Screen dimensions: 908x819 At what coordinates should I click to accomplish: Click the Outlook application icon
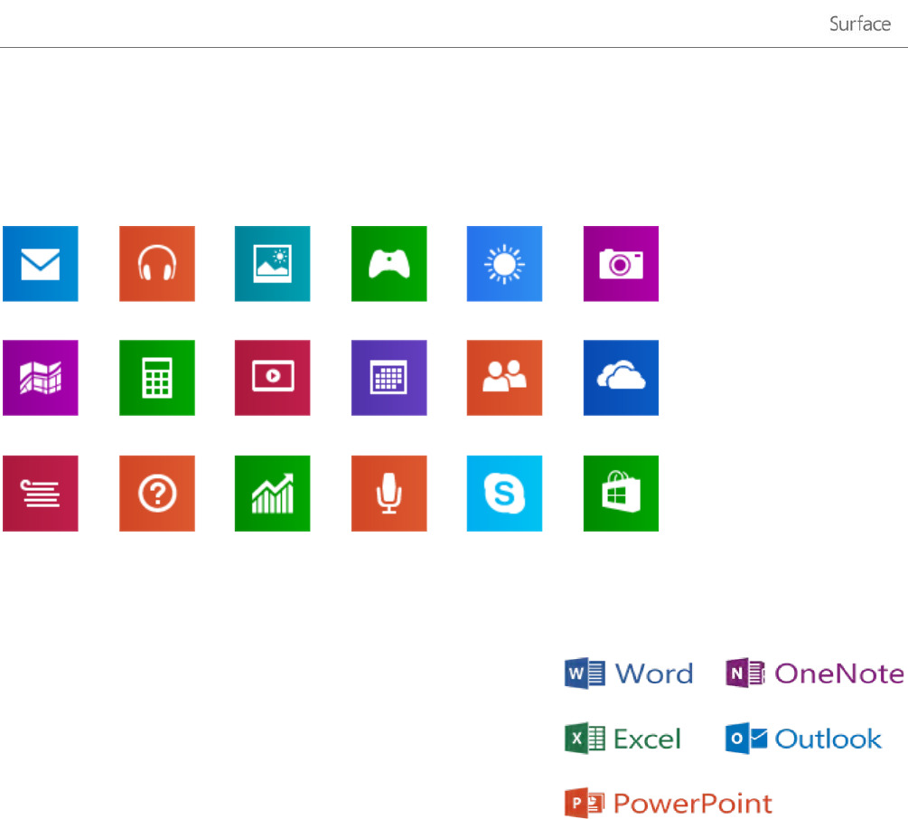coord(746,739)
